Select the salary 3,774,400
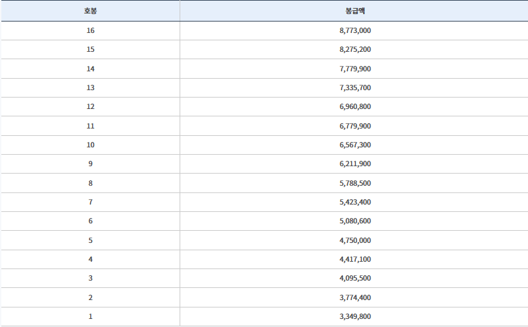 (x=355, y=297)
